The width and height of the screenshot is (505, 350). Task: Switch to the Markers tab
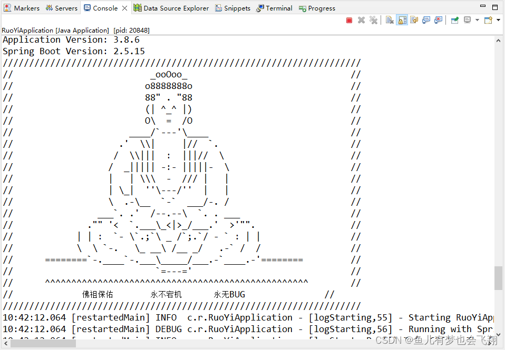coord(21,8)
